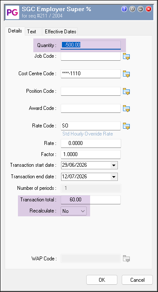
Task: Click the Factor field showing 1.0000
Action: (91, 154)
